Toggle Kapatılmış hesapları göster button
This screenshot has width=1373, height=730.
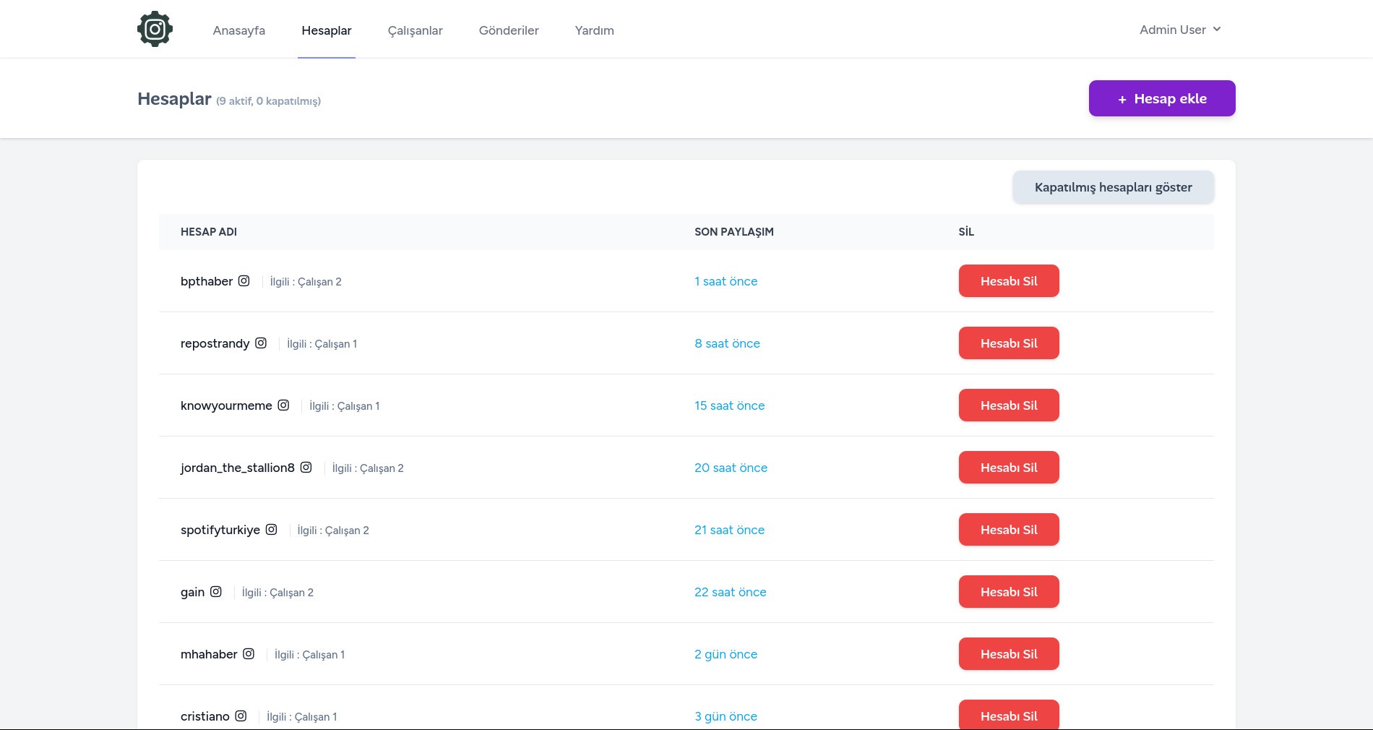point(1113,187)
